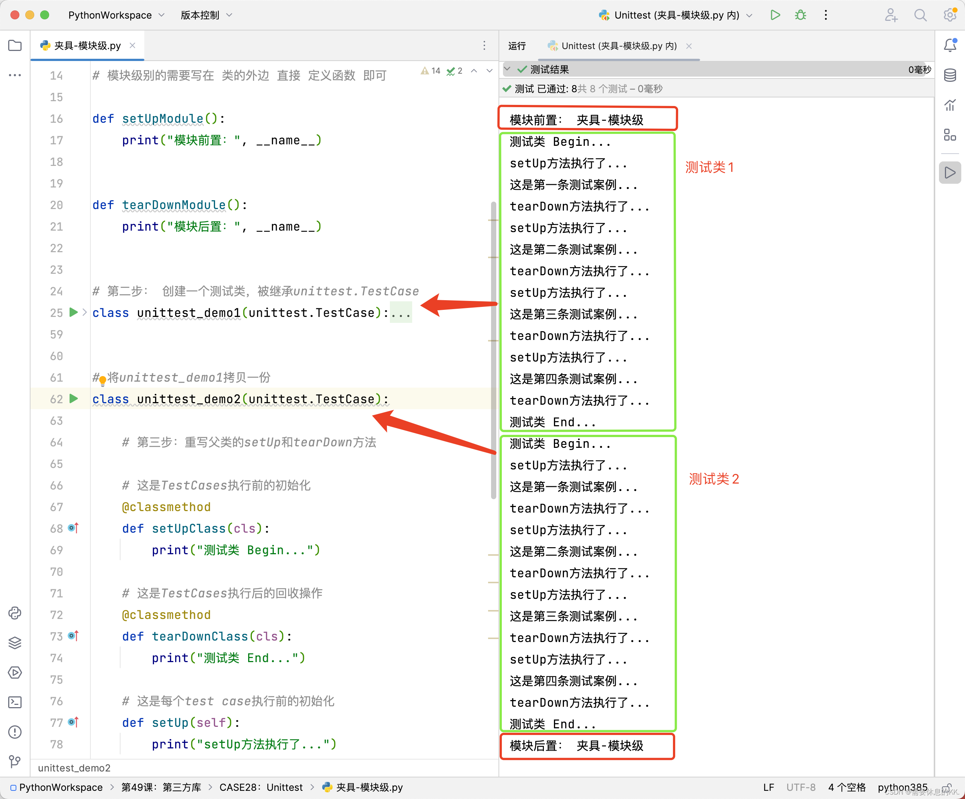965x799 pixels.
Task: Open Problems tool window icon
Action: coord(15,732)
